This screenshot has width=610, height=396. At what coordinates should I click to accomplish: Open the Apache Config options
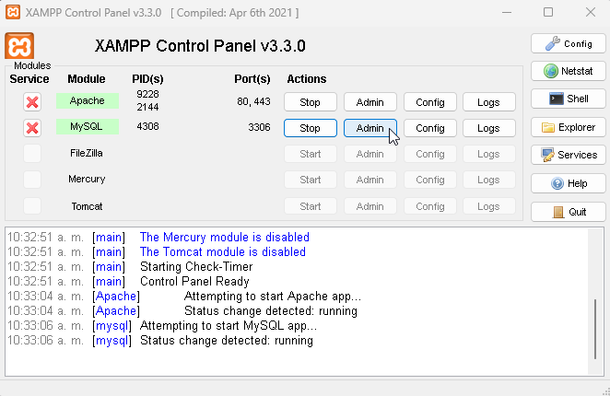coord(430,102)
